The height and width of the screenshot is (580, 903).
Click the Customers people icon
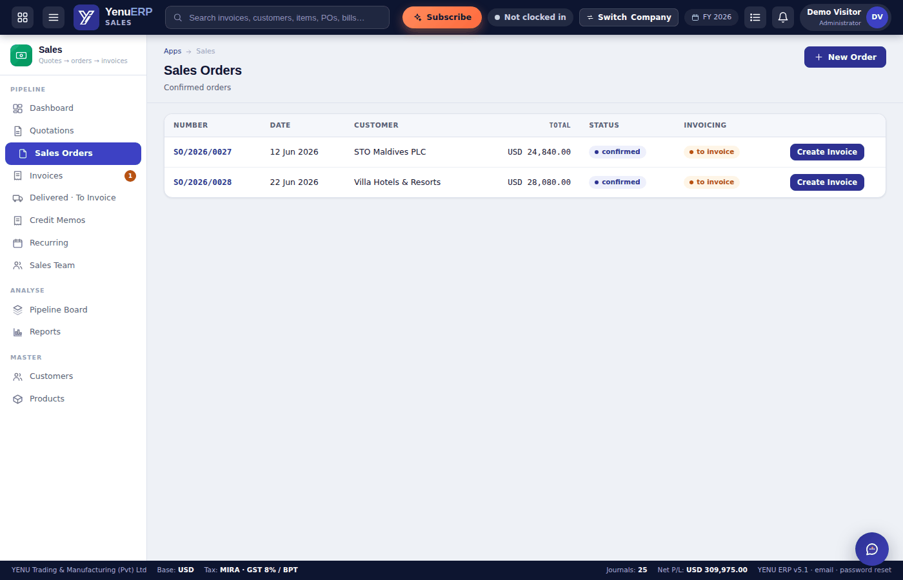coord(18,376)
